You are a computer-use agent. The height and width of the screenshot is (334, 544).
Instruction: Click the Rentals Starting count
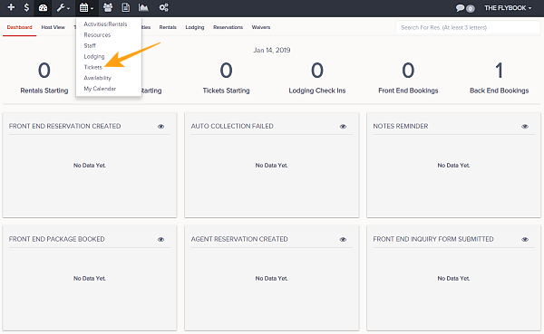pos(44,71)
